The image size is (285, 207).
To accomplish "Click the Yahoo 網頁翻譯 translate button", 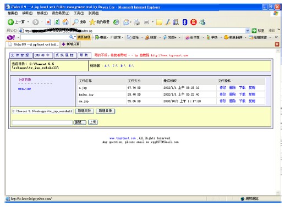I will 233,37.
